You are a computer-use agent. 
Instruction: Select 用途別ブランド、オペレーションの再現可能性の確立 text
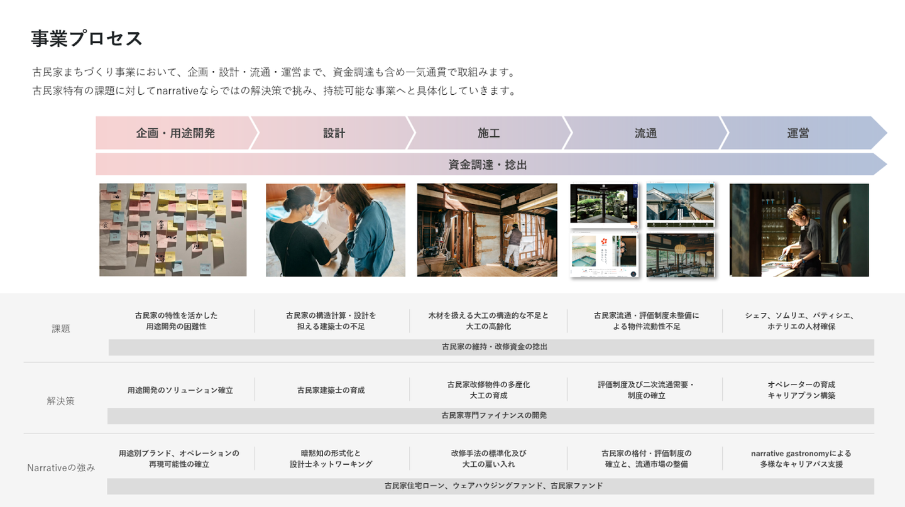(179, 459)
